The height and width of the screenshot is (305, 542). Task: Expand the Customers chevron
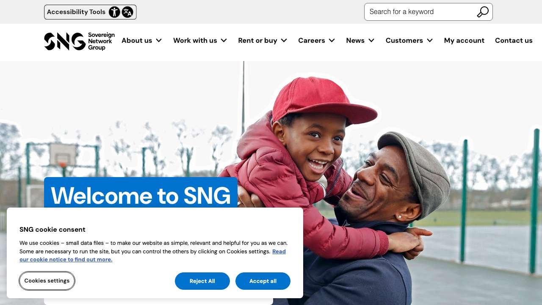(430, 40)
